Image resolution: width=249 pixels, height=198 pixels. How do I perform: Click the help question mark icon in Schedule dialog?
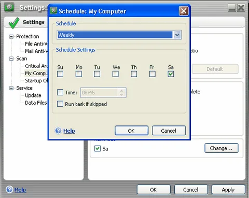[x=58, y=131]
